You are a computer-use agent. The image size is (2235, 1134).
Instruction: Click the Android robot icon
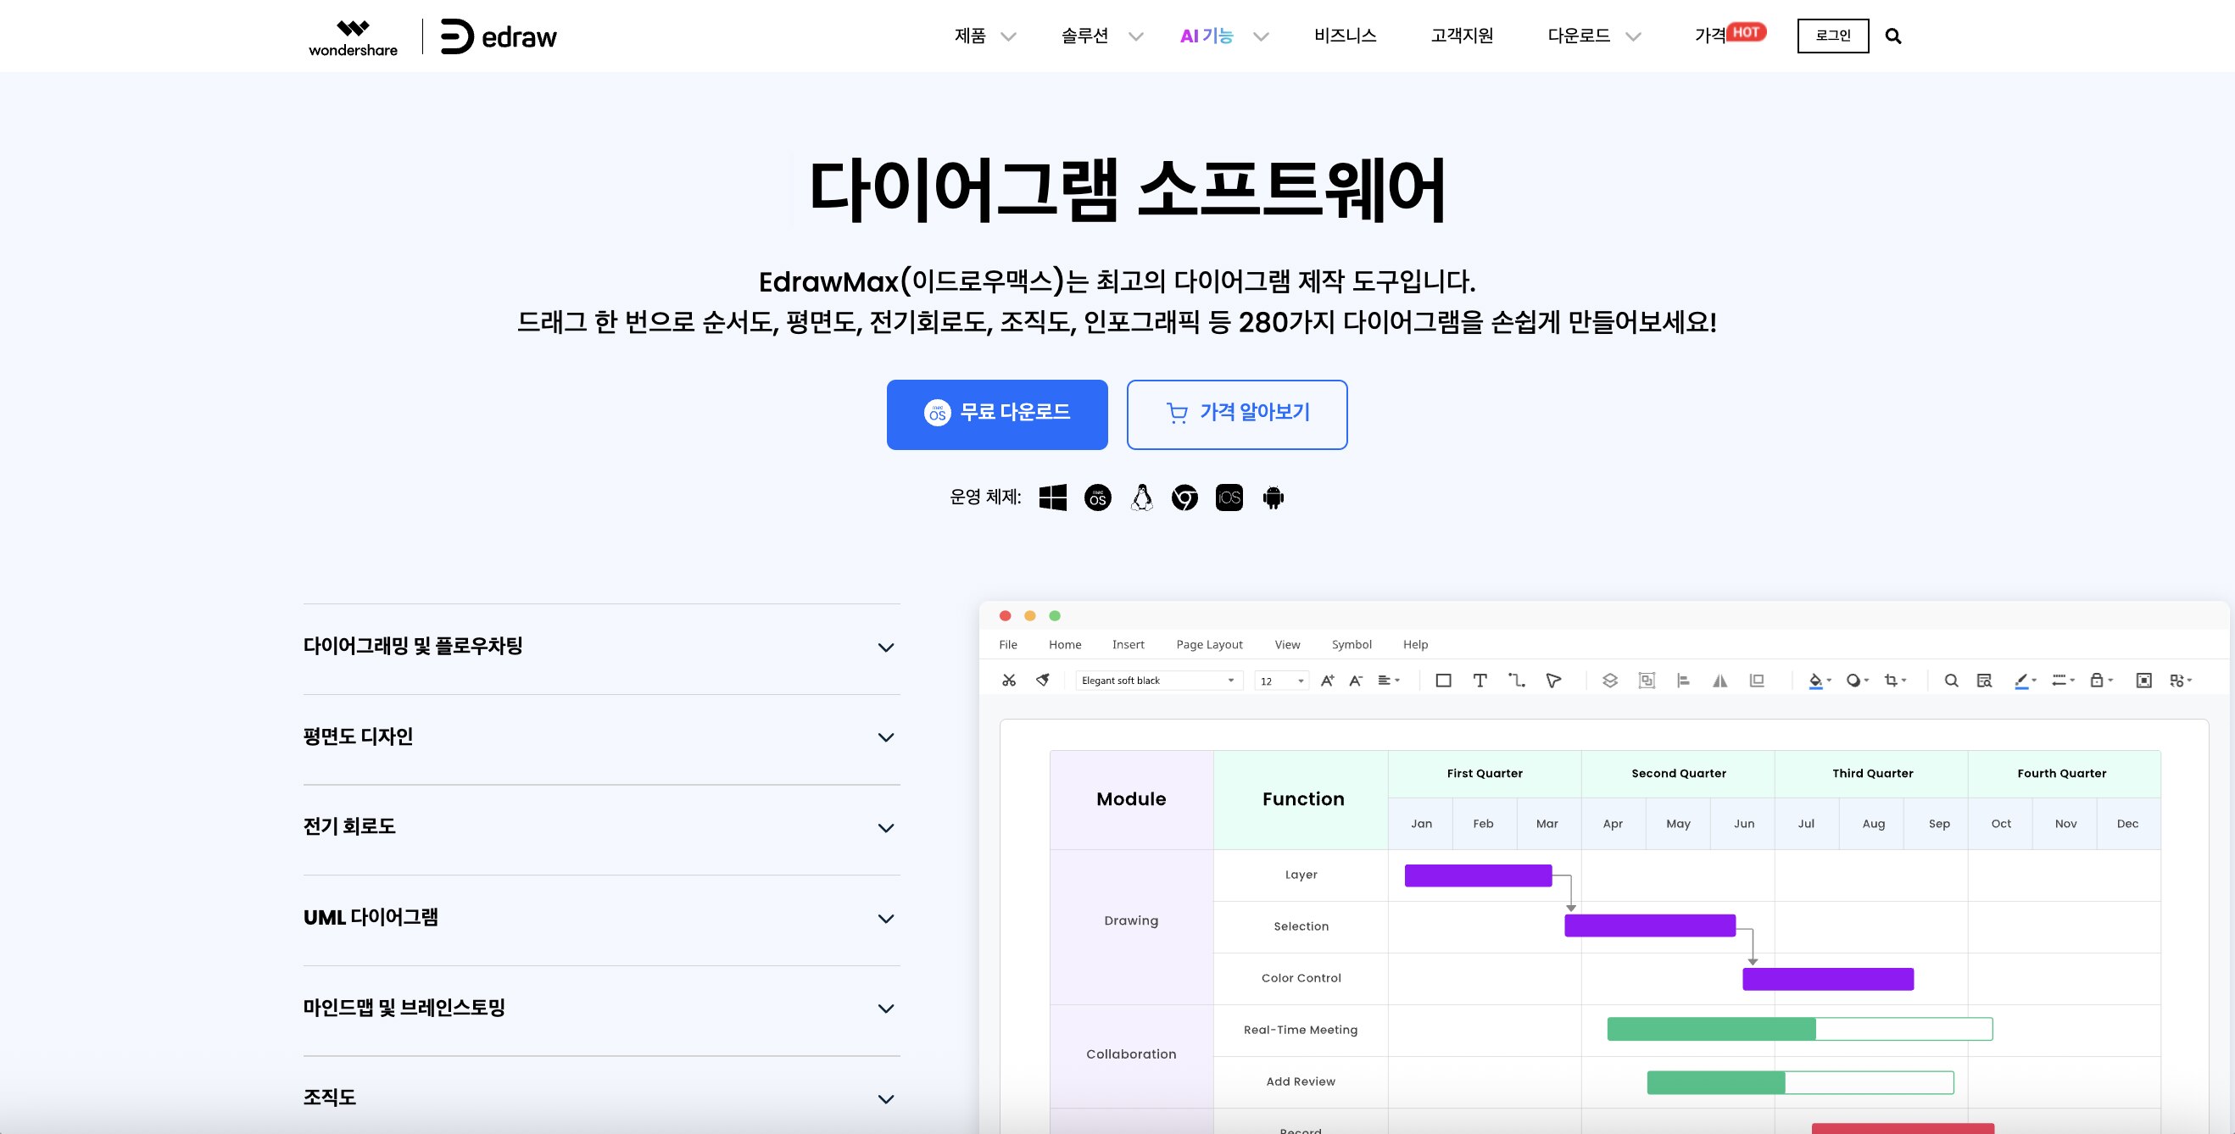point(1273,498)
